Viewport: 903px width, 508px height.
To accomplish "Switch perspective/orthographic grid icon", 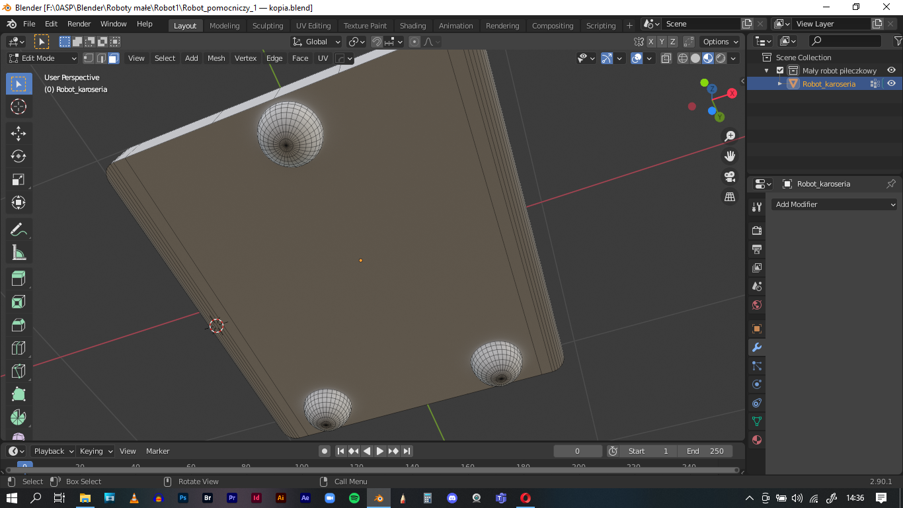I will [730, 197].
